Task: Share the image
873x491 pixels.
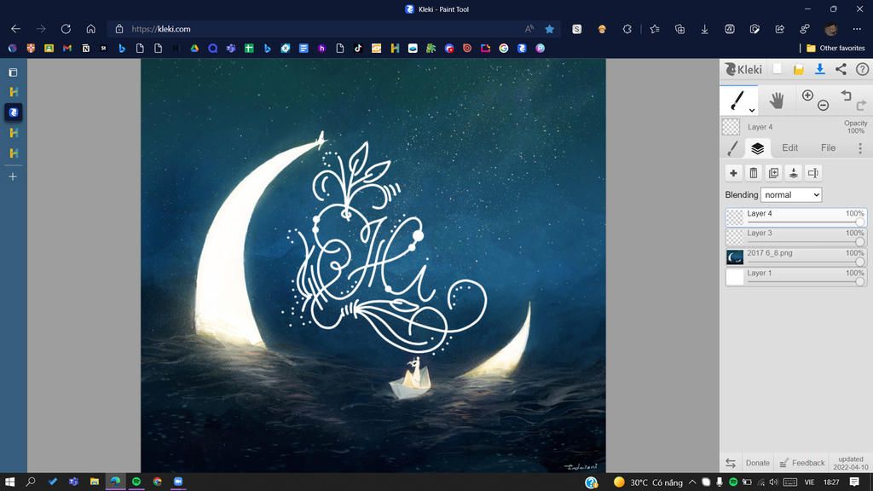Action: 841,69
